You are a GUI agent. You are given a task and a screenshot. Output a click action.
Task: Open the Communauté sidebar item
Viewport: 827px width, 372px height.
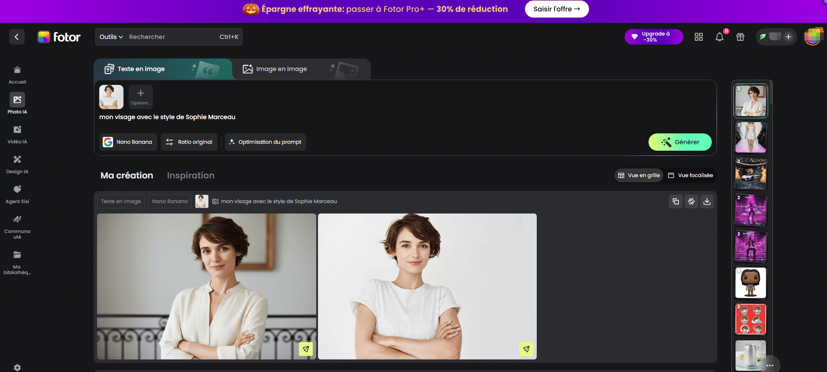click(17, 226)
